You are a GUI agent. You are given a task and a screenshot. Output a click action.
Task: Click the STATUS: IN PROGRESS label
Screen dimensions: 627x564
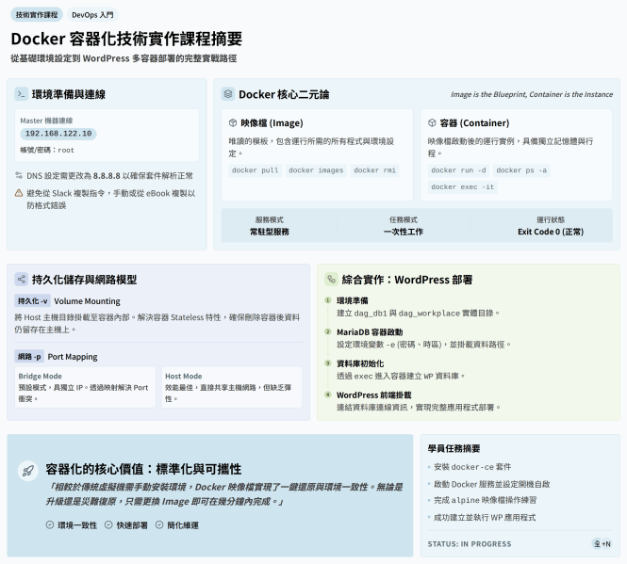click(470, 544)
